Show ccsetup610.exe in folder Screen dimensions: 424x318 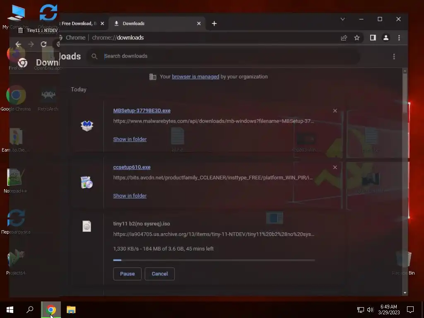pos(130,196)
